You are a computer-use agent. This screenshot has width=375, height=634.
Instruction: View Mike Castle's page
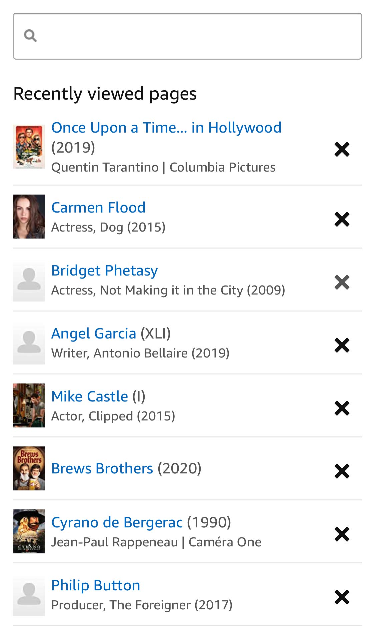[90, 396]
